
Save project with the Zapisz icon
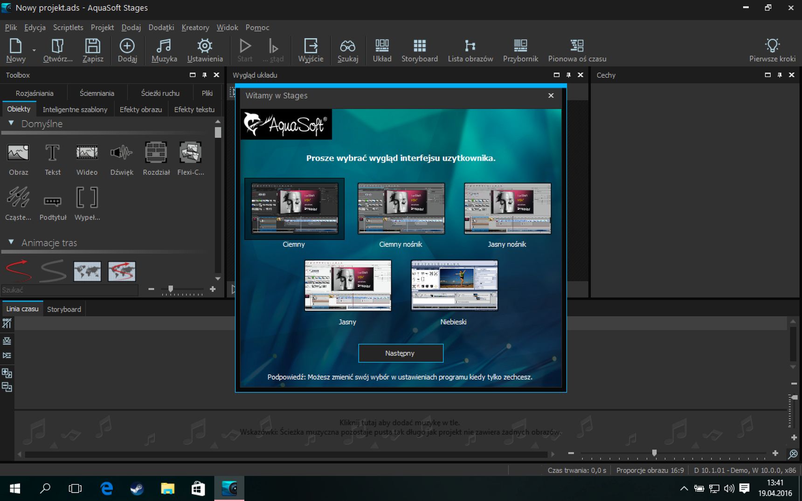(93, 50)
